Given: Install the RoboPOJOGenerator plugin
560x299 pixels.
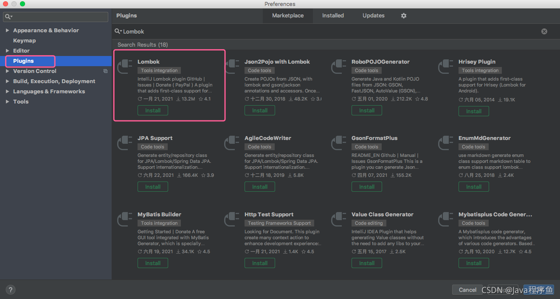Looking at the screenshot, I should pos(367,111).
